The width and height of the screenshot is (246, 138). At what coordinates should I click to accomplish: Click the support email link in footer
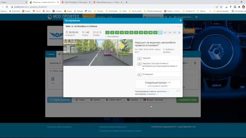pyautogui.click(x=187, y=127)
